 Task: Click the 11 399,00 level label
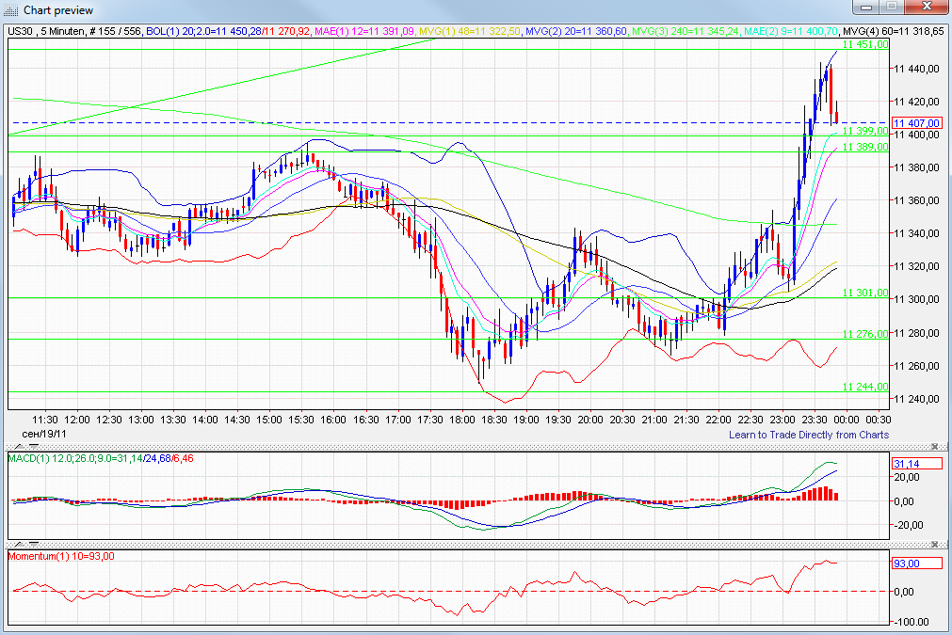click(865, 131)
